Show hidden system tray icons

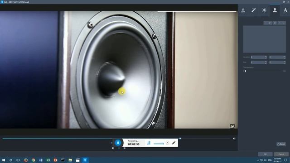pyautogui.click(x=258, y=160)
